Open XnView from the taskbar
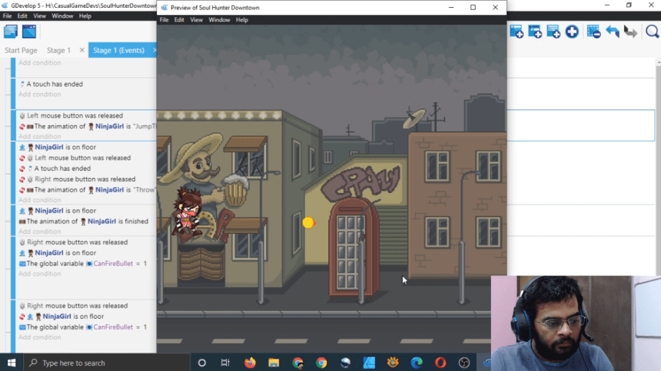This screenshot has height=371, width=661. point(393,363)
